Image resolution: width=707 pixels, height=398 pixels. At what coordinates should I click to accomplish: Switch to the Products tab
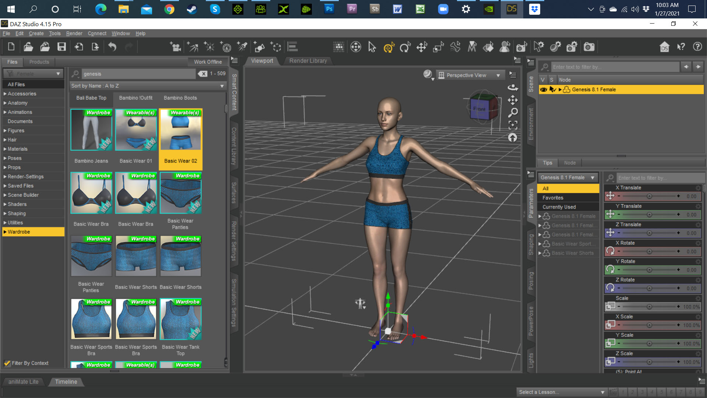coord(39,62)
